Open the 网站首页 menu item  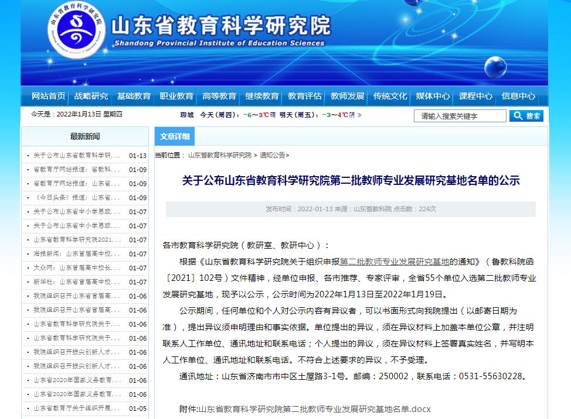click(48, 97)
